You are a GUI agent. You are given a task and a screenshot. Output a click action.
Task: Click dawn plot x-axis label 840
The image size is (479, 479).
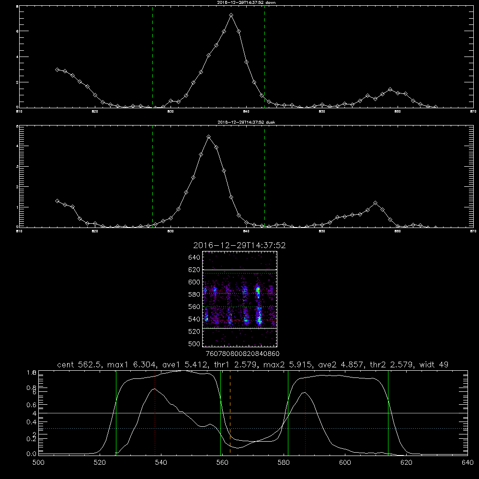(246, 112)
